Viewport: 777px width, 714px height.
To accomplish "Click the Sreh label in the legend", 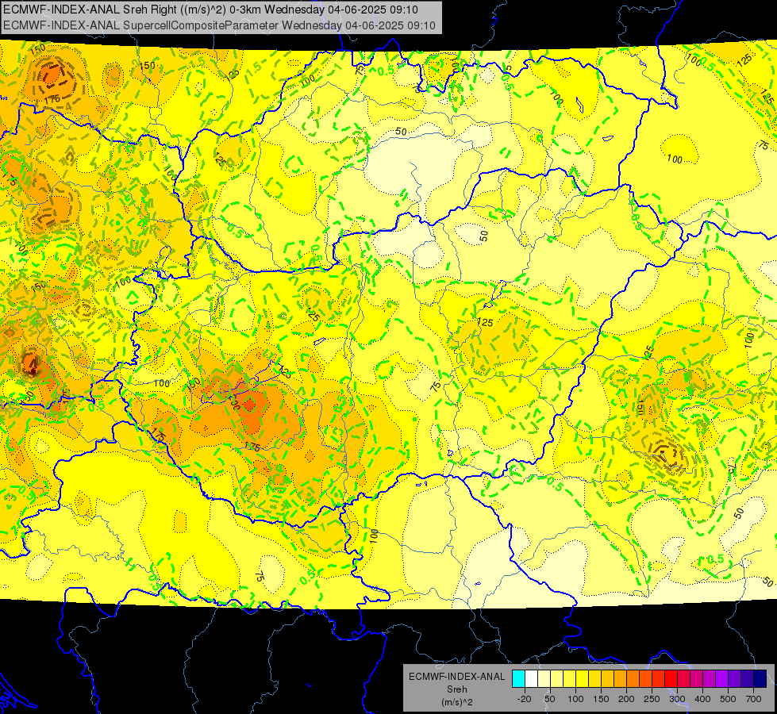I will pyautogui.click(x=456, y=689).
